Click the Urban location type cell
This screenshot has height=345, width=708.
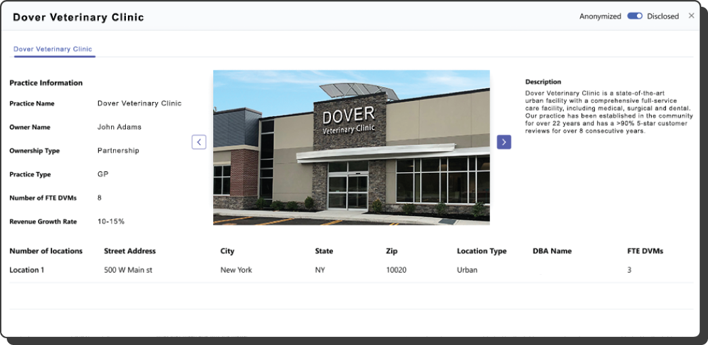(x=467, y=270)
